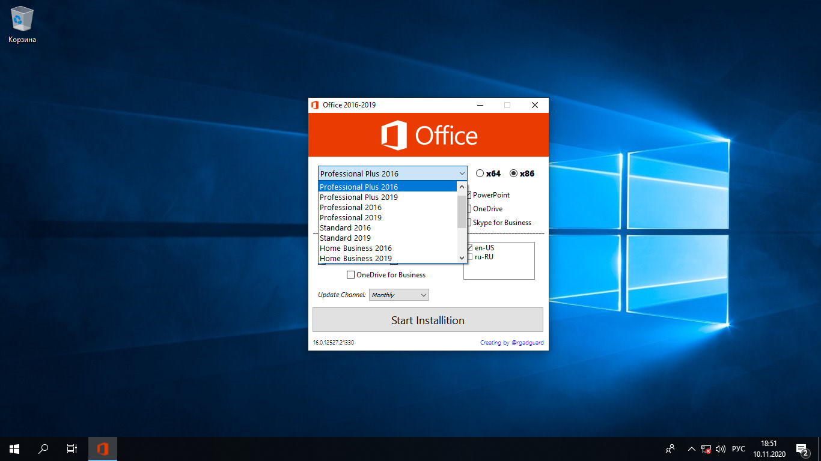
Task: Click the edition list scroll up arrow
Action: (x=462, y=187)
